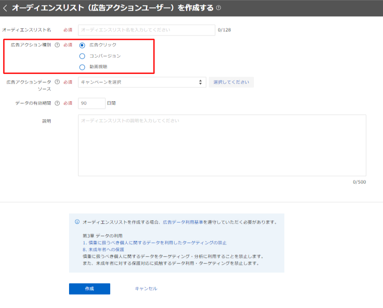Click the オーディエンスリスト名 field label
Screen dimensions: 383x308
pyautogui.click(x=27, y=30)
